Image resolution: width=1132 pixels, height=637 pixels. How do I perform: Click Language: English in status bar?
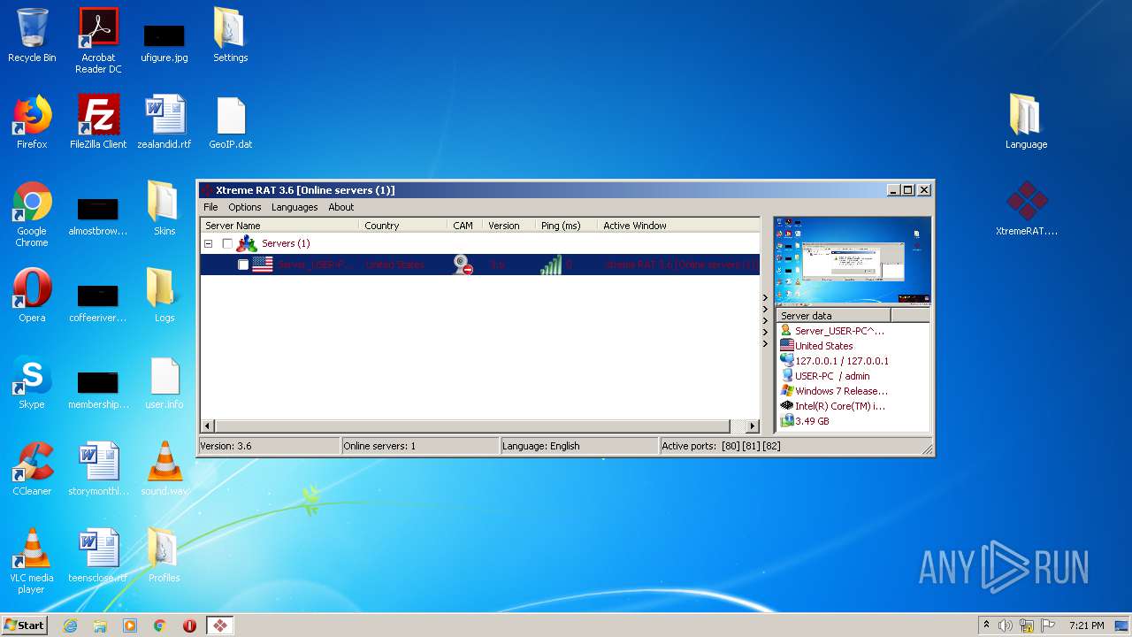pyautogui.click(x=579, y=446)
